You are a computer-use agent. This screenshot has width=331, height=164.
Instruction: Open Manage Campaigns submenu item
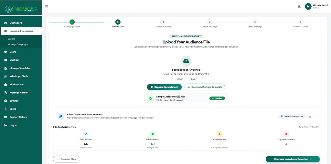click(x=18, y=45)
